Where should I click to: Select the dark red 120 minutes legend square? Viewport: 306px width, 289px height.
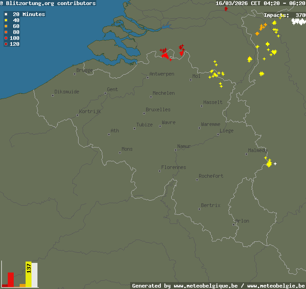point(6,44)
